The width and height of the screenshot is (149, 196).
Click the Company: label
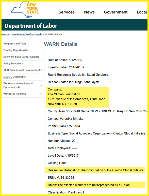tap(55, 89)
